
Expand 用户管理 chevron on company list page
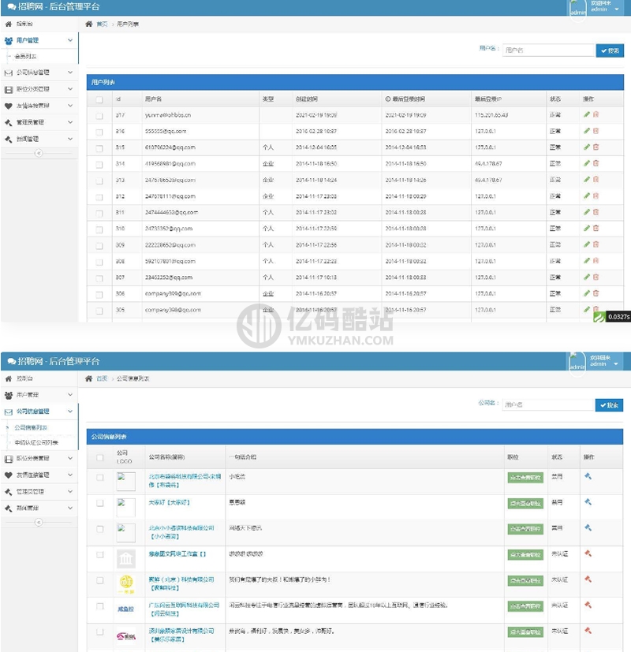click(70, 395)
